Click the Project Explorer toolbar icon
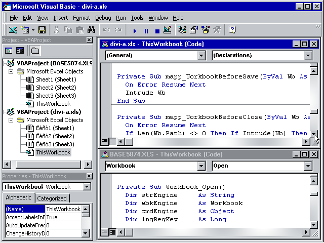 [182, 30]
